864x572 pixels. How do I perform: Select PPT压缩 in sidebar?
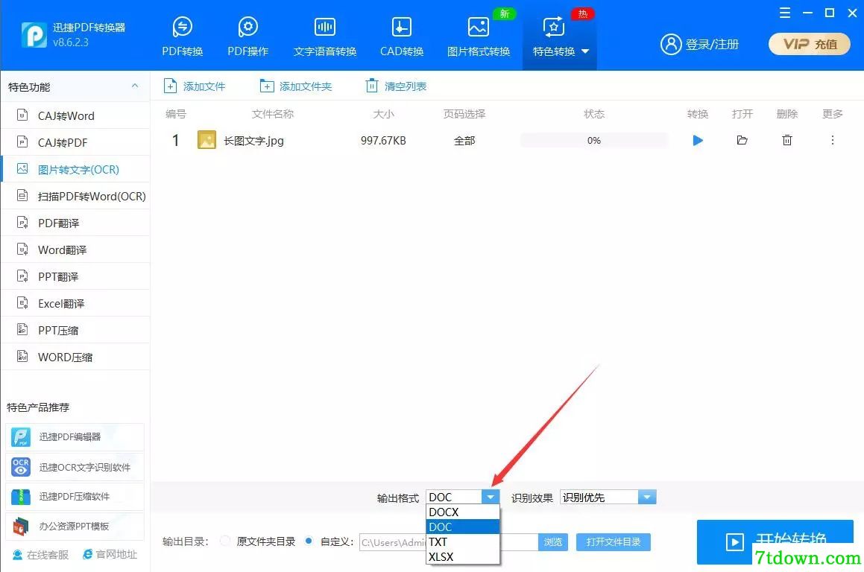tap(75, 331)
